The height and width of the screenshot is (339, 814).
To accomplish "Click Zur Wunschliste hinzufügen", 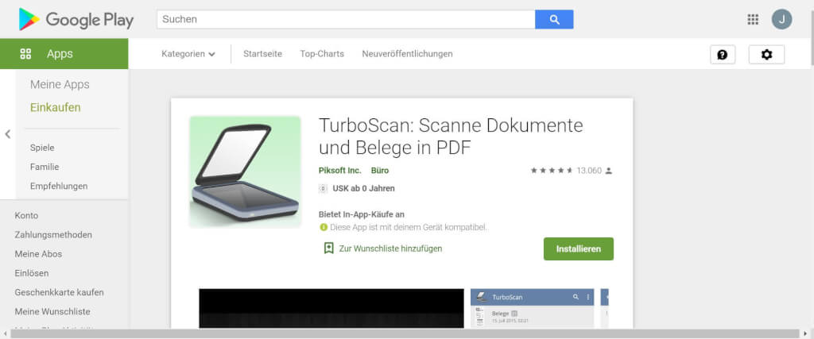I will coord(390,248).
